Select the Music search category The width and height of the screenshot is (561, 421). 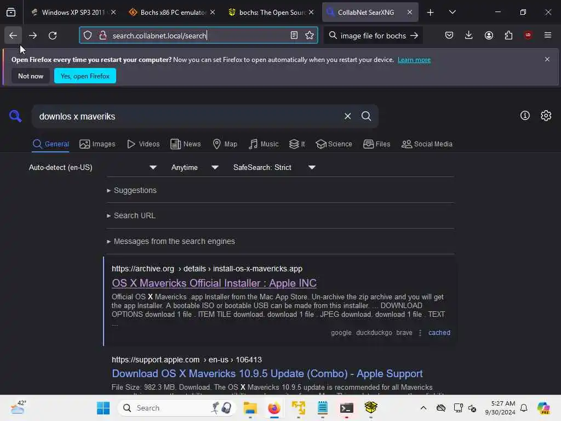264,144
